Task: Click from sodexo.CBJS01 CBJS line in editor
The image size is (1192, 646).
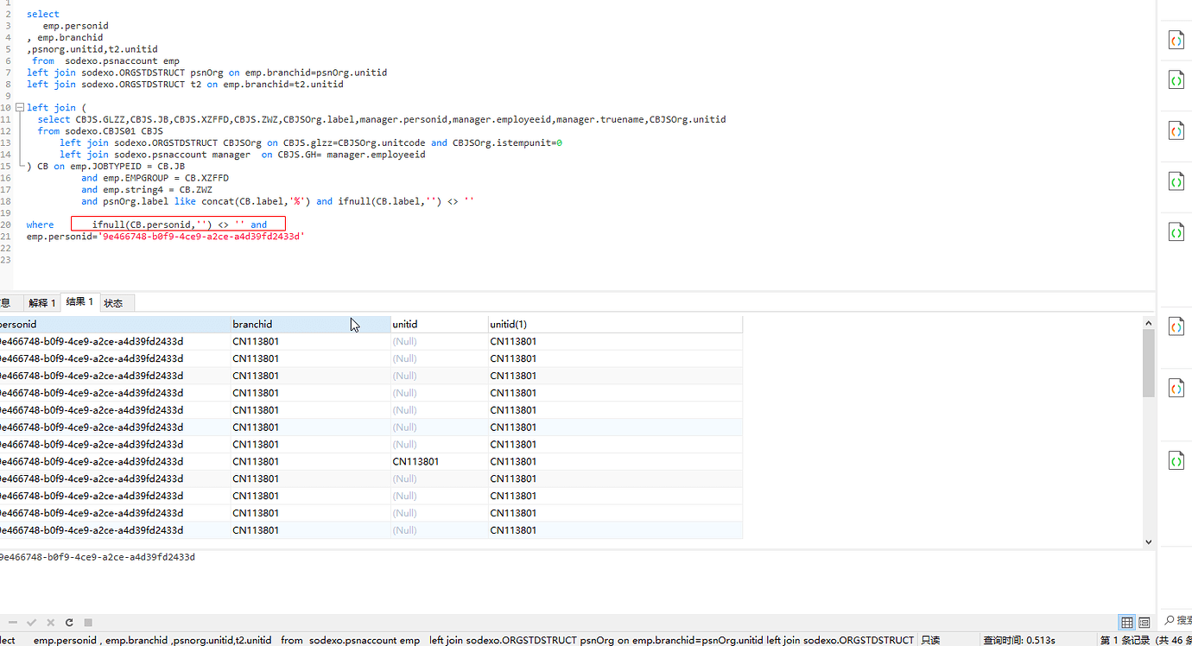Action: [x=100, y=131]
